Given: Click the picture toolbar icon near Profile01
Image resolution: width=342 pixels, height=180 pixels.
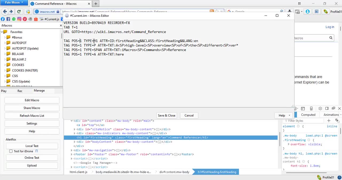Looking at the screenshot, I should tap(317, 11).
